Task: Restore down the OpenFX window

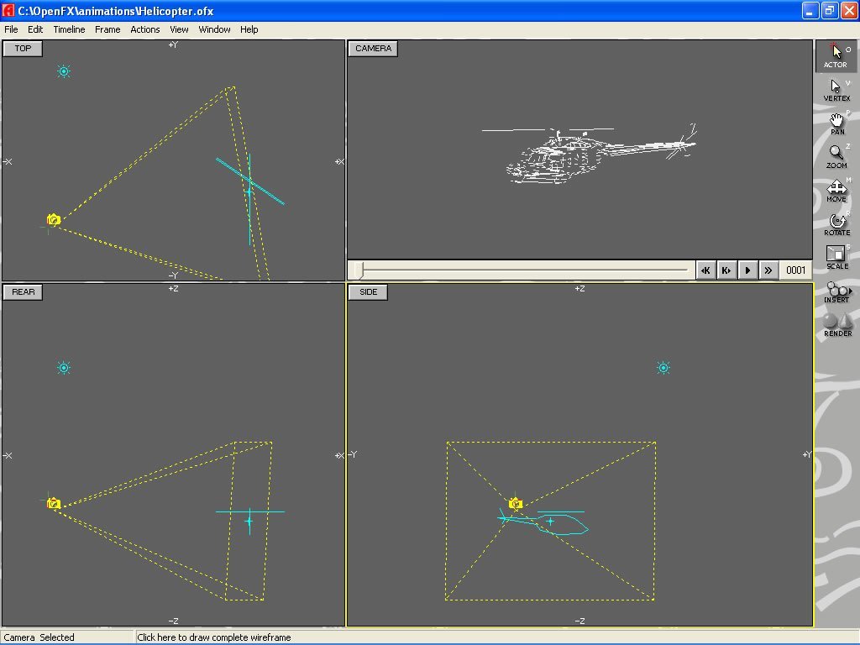Action: point(829,10)
